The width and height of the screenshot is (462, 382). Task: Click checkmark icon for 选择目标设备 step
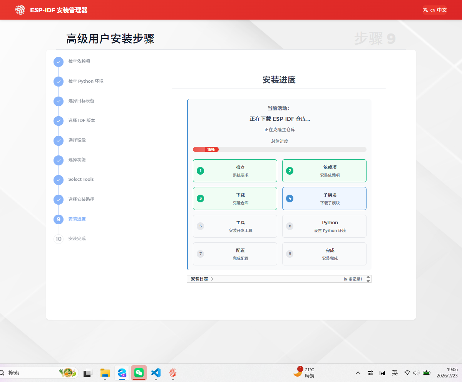coord(59,101)
